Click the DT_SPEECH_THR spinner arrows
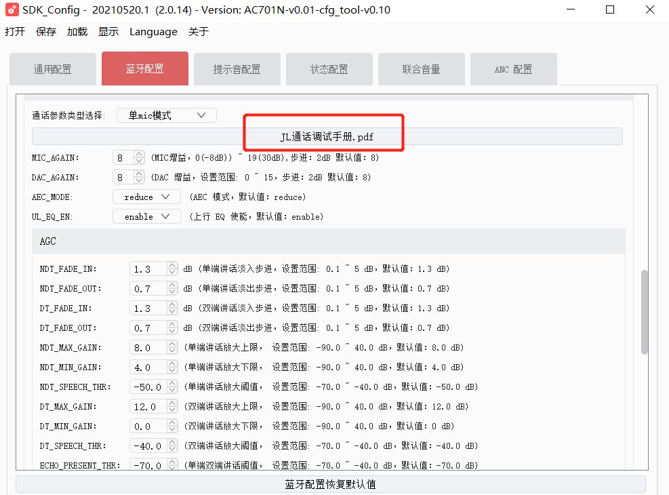 coord(172,446)
